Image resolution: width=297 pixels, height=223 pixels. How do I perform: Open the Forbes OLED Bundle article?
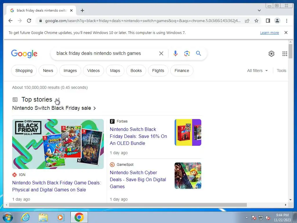point(138,136)
